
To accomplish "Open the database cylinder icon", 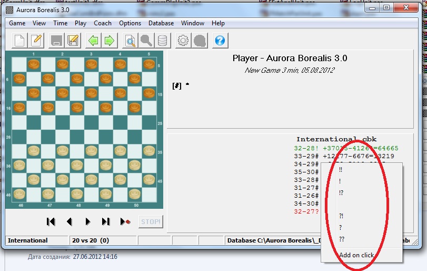I will coord(163,40).
